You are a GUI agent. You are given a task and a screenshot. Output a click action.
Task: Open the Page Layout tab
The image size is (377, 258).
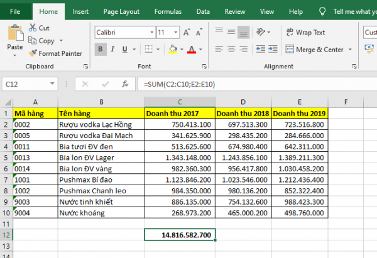click(121, 11)
